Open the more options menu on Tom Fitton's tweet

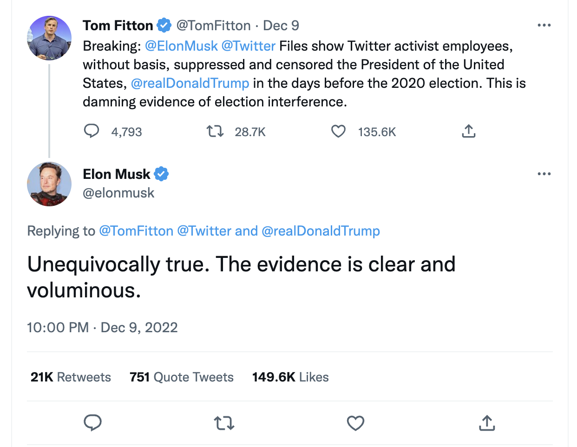(544, 25)
